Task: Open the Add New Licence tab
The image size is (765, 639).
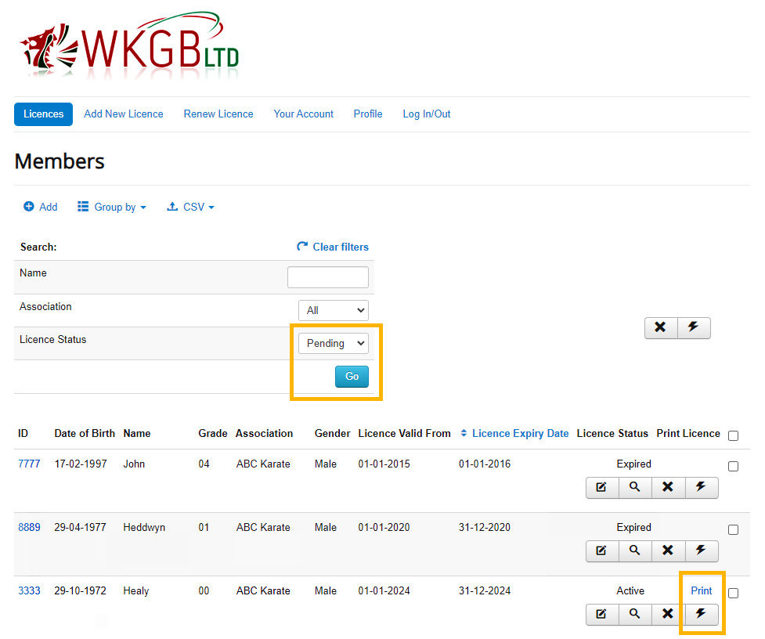Action: [x=124, y=114]
